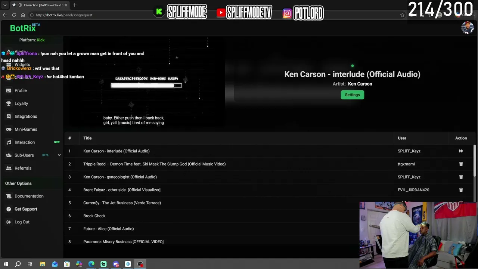Click Trippie Redd Demon Time title
This screenshot has height=269, width=478.
(x=154, y=164)
